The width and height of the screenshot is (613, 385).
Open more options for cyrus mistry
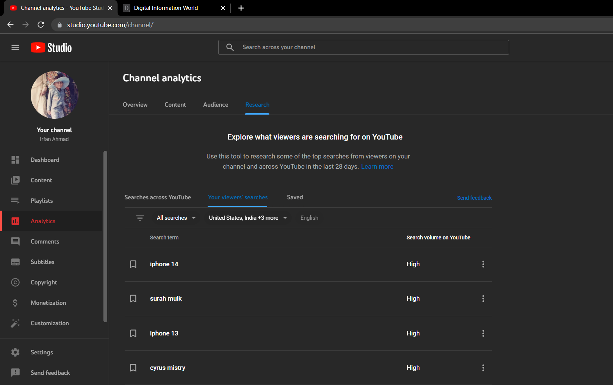coord(483,368)
